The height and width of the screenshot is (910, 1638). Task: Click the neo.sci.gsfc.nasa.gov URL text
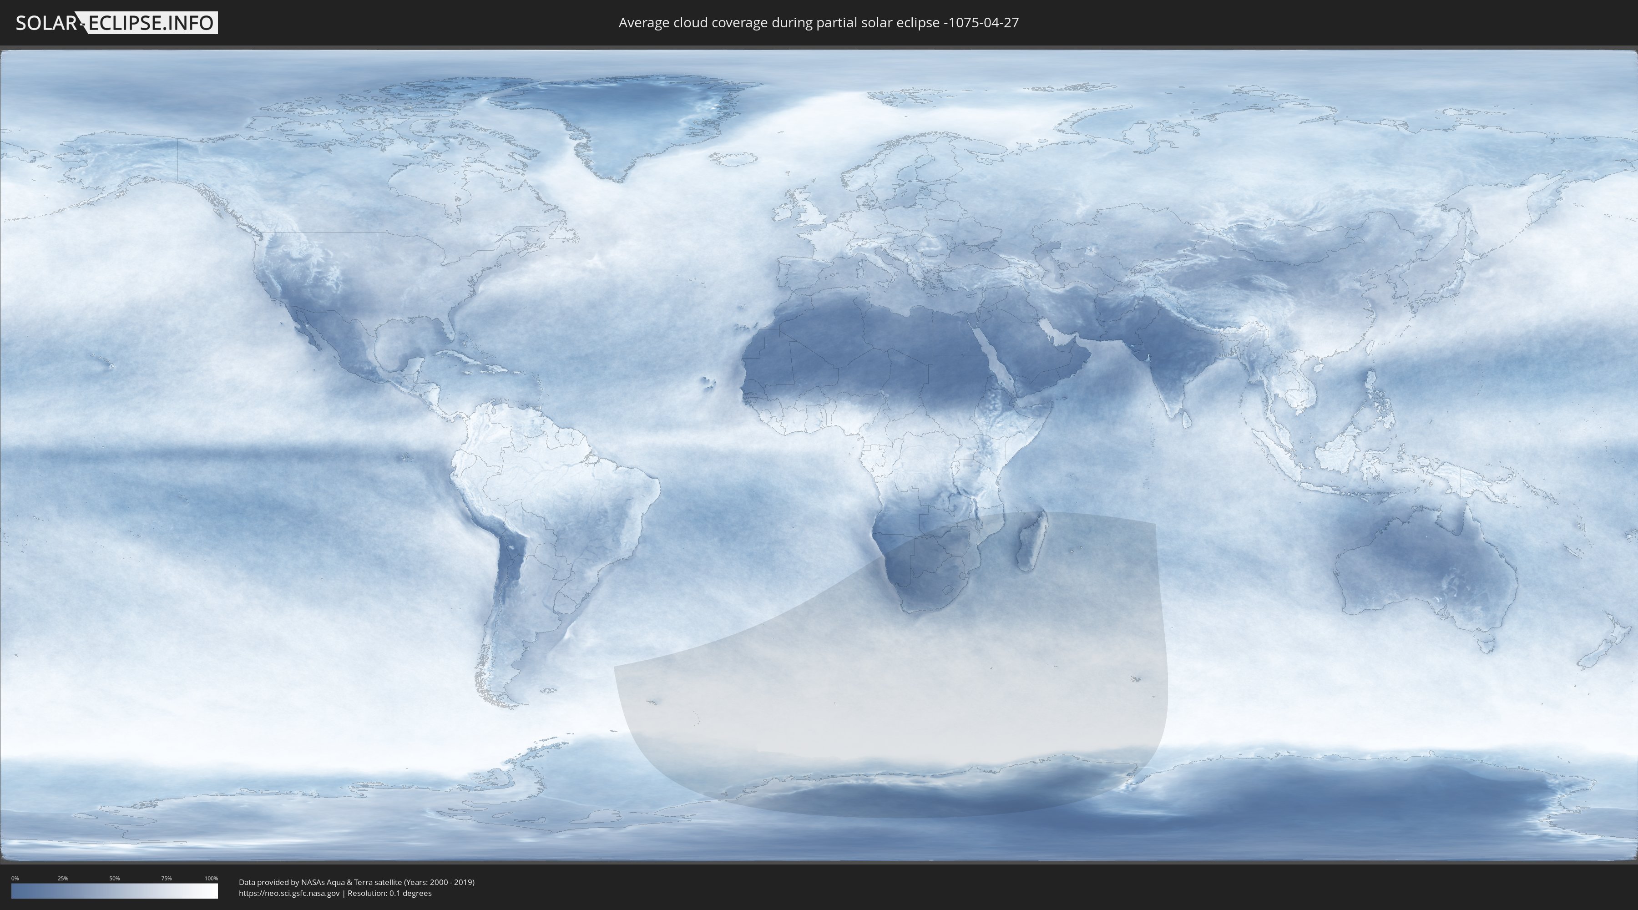click(289, 893)
